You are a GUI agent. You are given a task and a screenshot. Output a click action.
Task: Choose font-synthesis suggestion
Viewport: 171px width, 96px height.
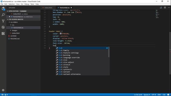click(82, 69)
